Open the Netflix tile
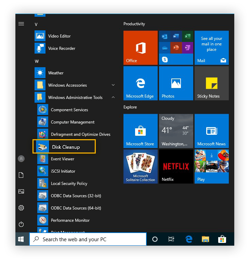This screenshot has height=261, width=250. tap(176, 166)
